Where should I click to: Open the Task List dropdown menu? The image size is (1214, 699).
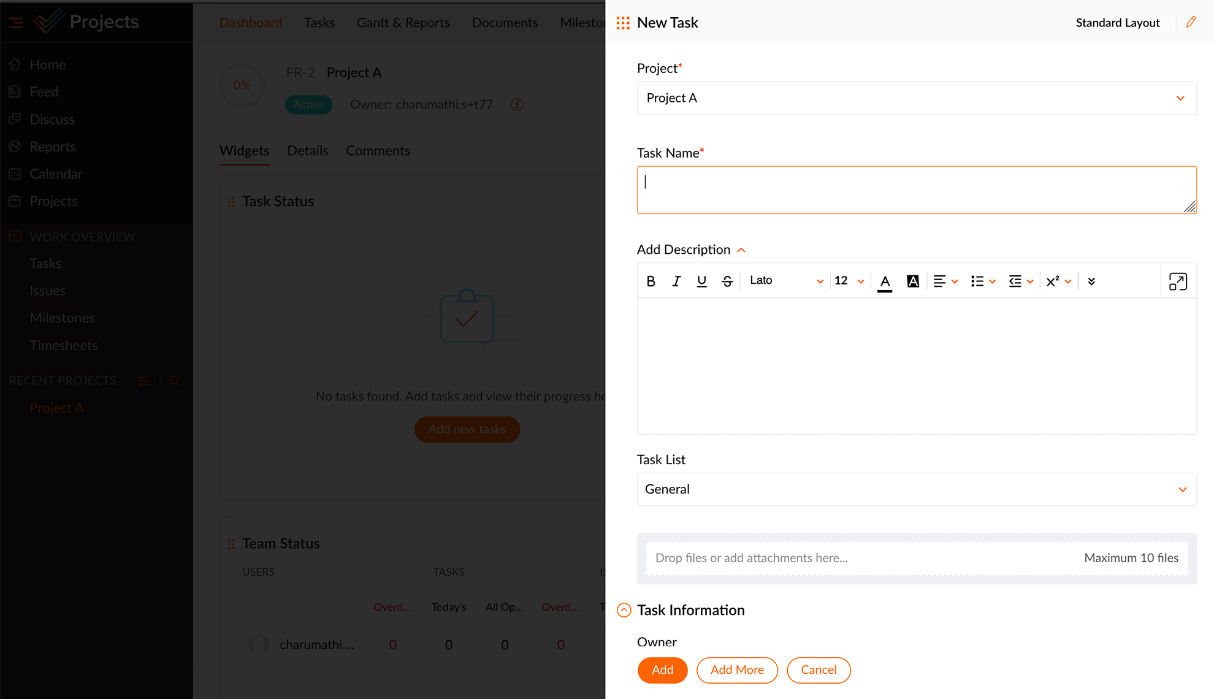point(917,489)
